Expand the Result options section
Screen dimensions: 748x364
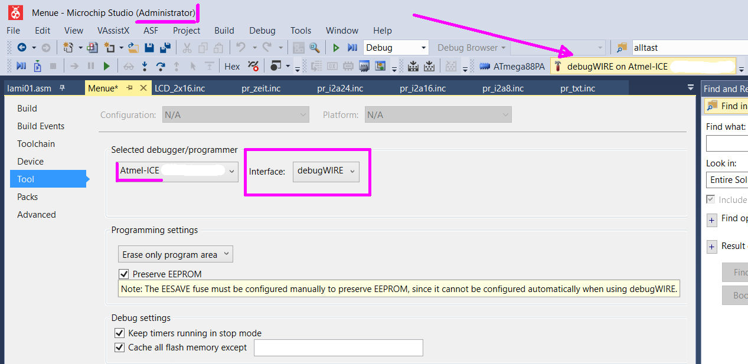click(x=712, y=247)
